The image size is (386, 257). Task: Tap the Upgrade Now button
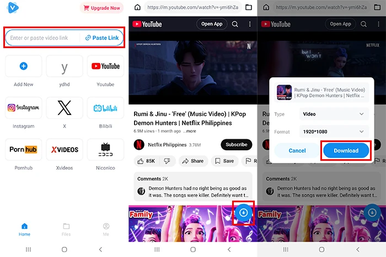coord(101,8)
